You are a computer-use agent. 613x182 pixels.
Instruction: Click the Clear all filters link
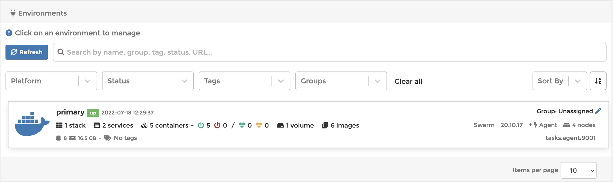click(x=408, y=81)
